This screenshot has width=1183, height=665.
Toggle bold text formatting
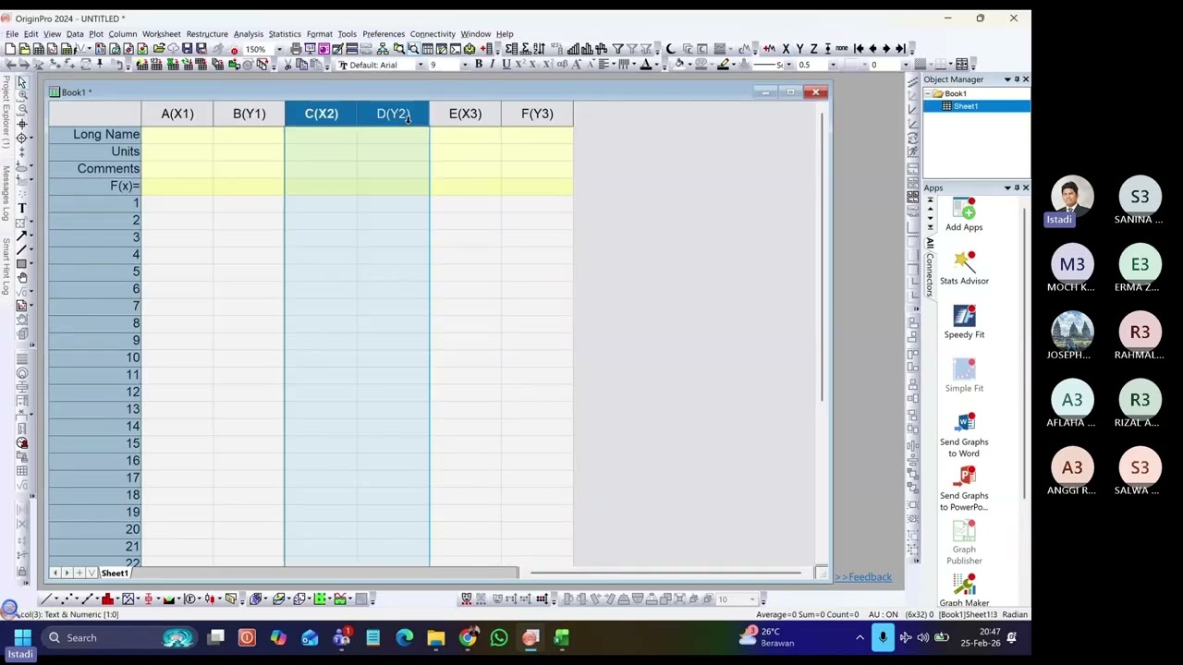tap(479, 65)
